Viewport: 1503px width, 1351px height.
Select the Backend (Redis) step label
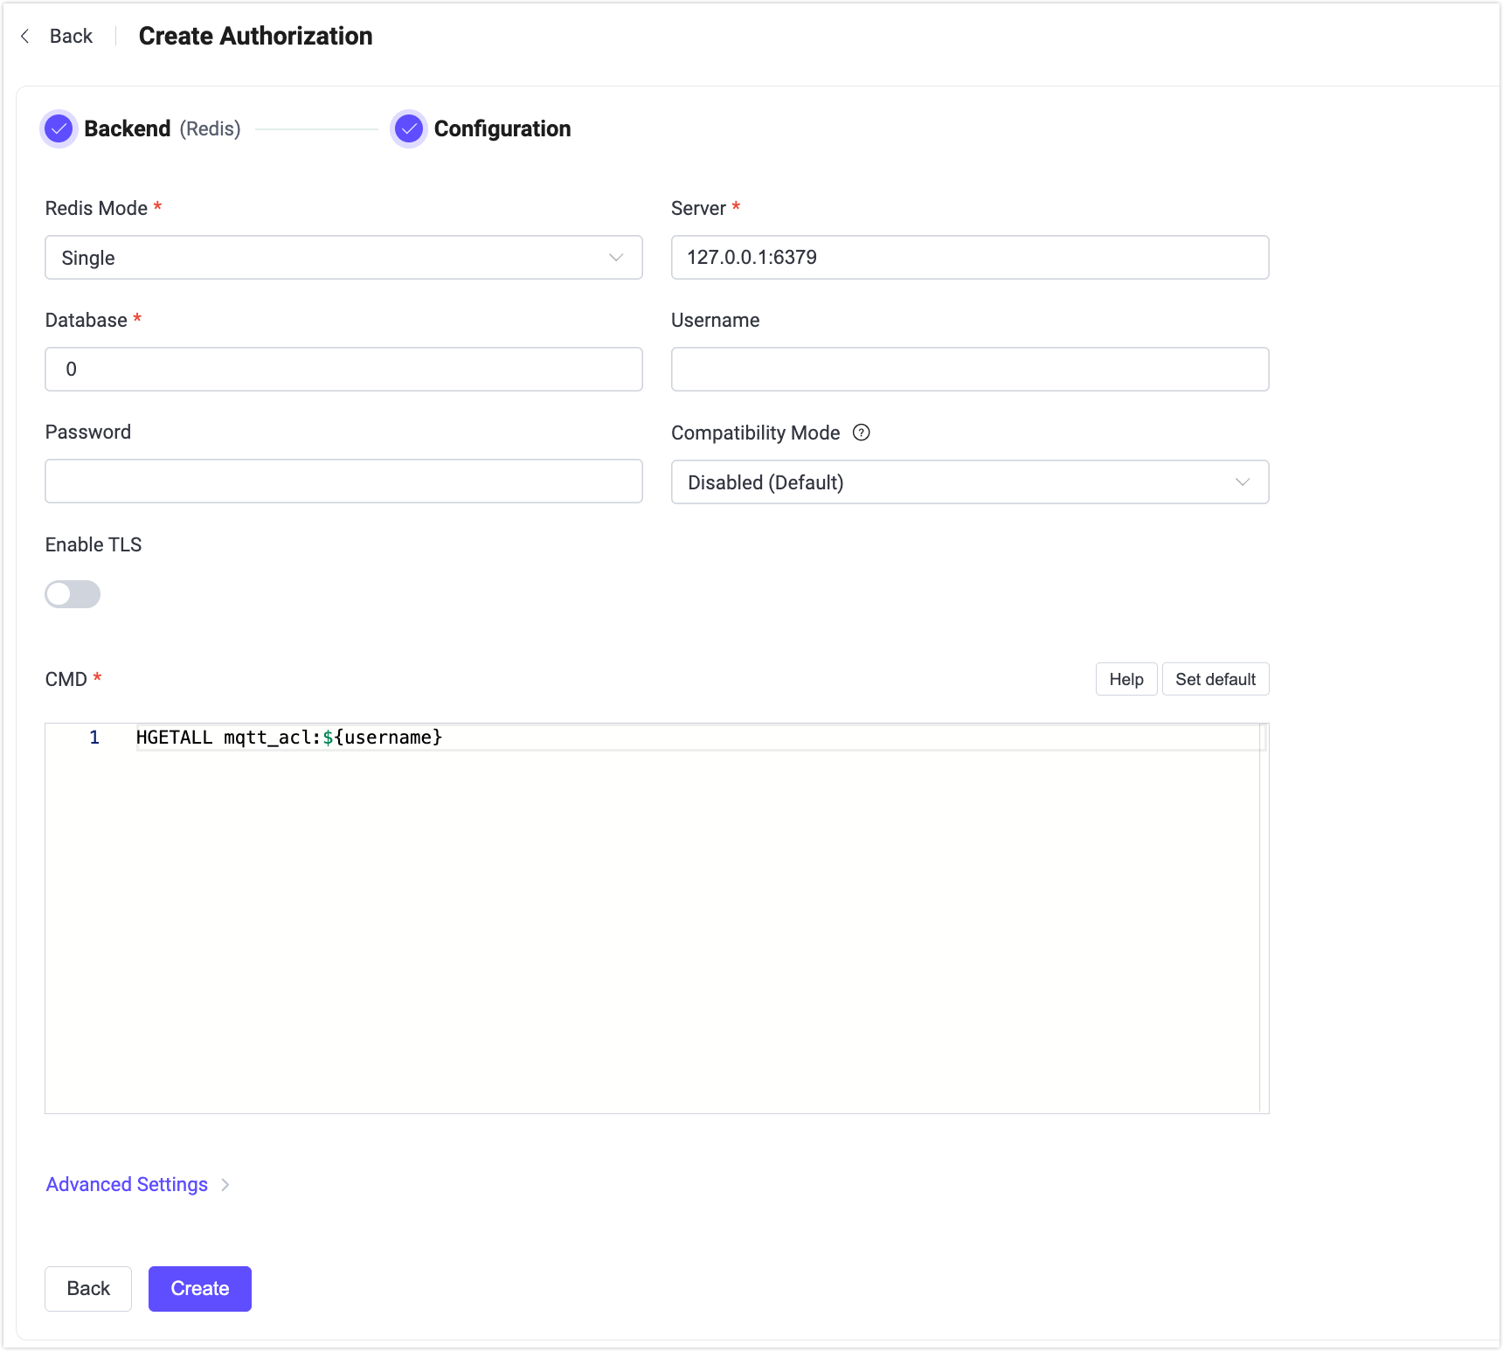(162, 129)
